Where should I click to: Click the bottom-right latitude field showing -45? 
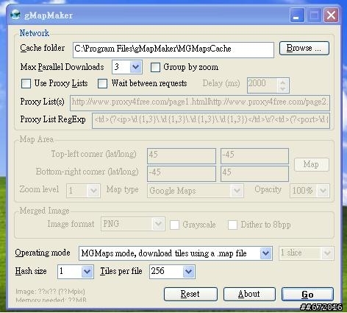click(x=182, y=173)
